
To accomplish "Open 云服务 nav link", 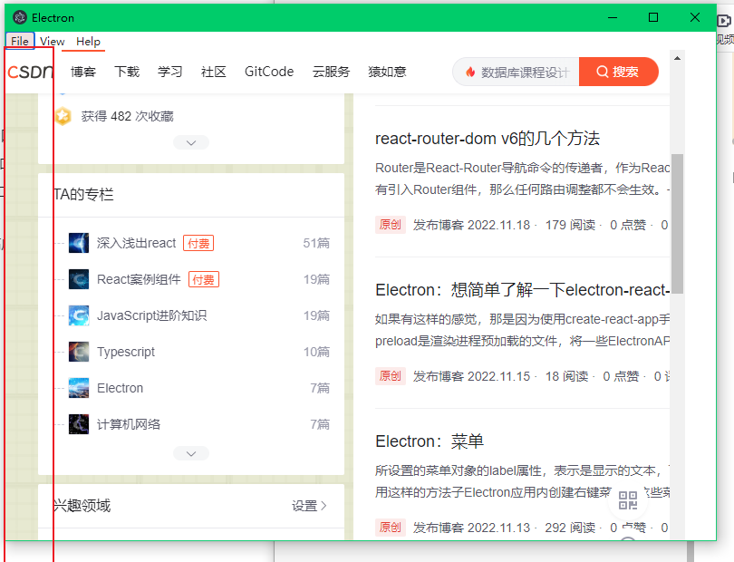I will click(331, 72).
